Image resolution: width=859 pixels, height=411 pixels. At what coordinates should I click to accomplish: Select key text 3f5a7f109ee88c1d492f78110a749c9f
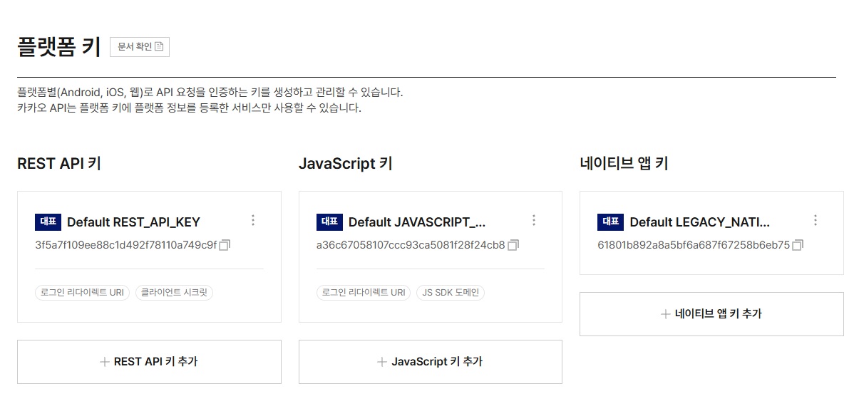pos(125,245)
